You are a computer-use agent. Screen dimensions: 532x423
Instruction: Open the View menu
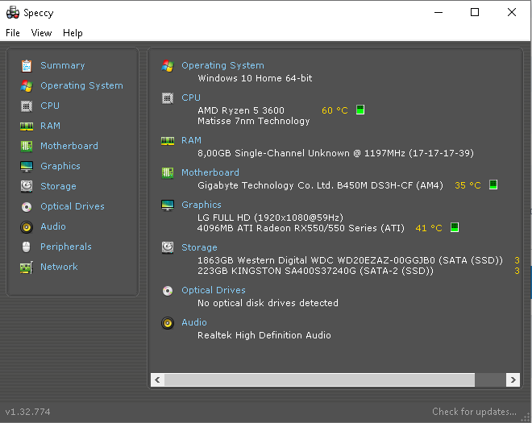click(x=41, y=33)
